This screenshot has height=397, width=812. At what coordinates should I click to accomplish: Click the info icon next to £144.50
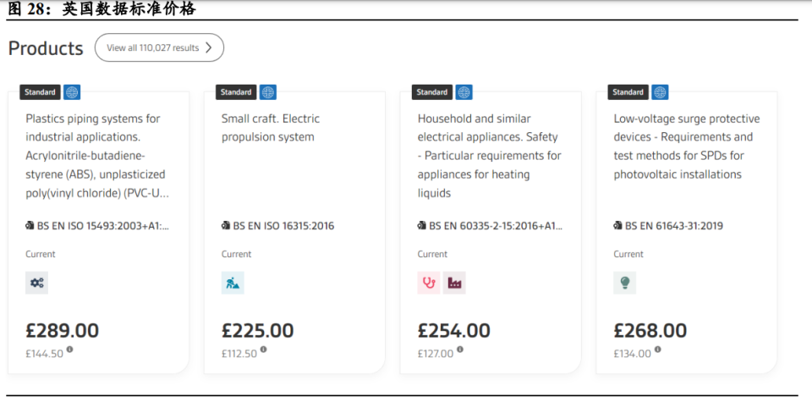coord(70,350)
